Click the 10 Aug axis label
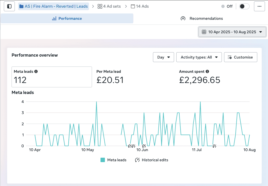Image resolution: width=268 pixels, height=186 pixels. (250, 150)
